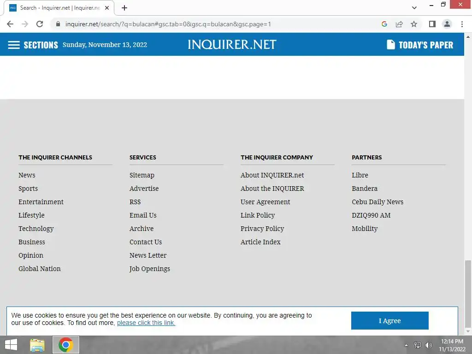The height and width of the screenshot is (354, 472).
Task: Click the page vertical scrollbar thumb
Action: coord(468,294)
